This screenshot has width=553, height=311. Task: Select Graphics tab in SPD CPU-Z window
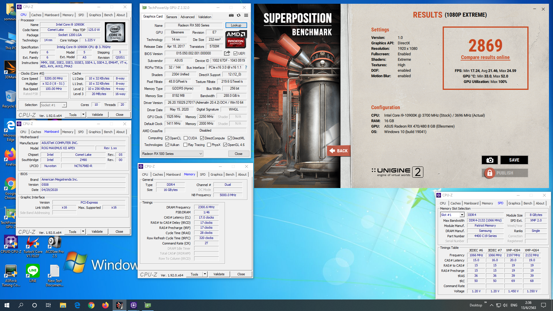(x=514, y=203)
